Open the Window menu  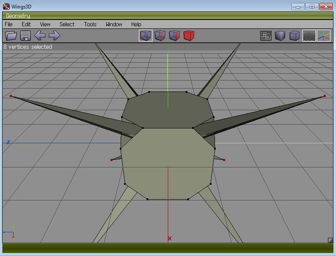pyautogui.click(x=114, y=24)
